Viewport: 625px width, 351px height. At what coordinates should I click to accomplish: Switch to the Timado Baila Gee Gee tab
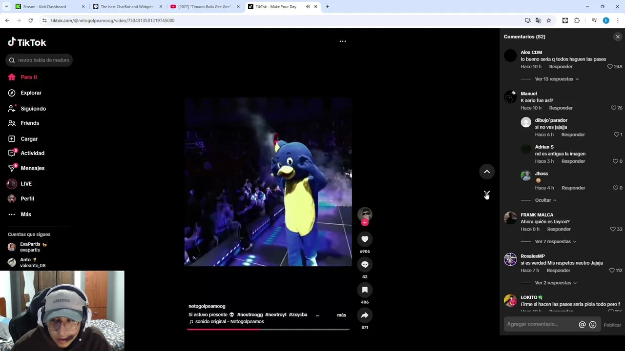tap(204, 7)
